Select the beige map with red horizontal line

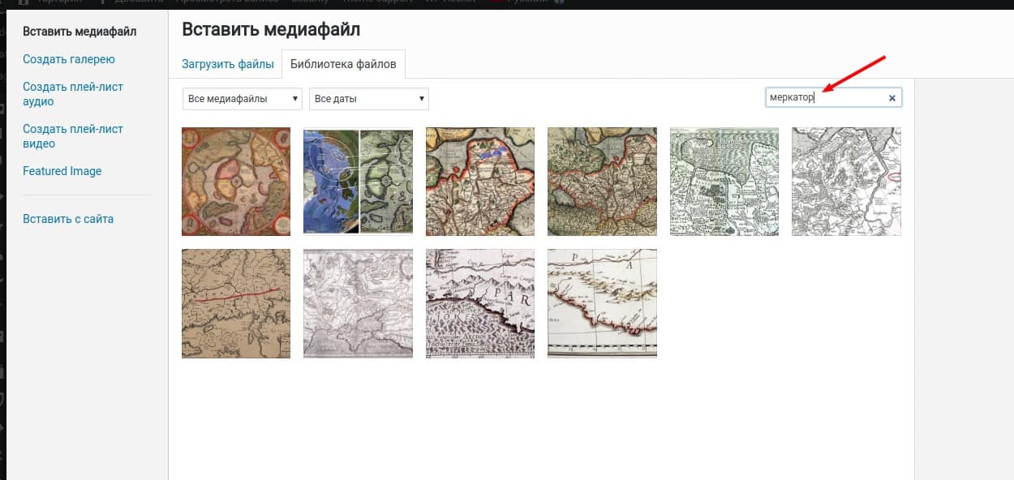click(236, 303)
